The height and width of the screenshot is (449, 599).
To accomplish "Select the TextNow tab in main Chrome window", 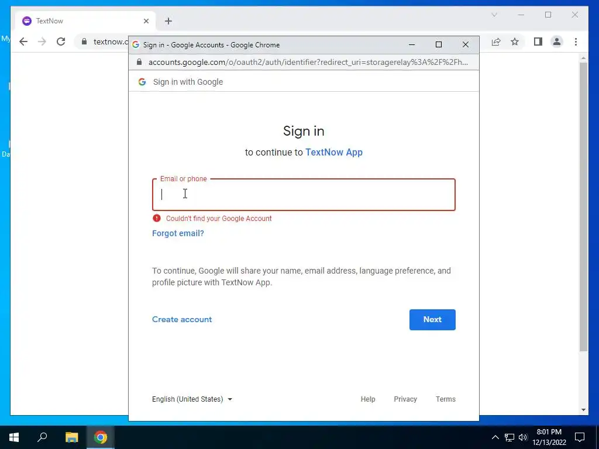I will click(x=85, y=21).
